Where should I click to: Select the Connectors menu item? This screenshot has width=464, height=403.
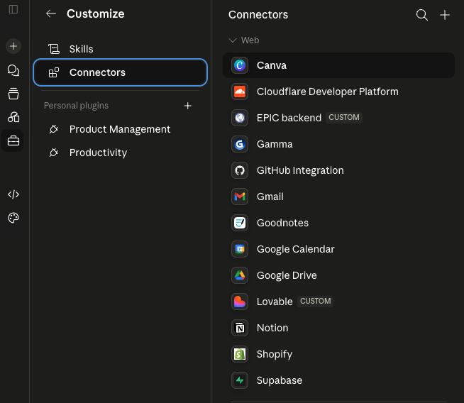tap(120, 72)
